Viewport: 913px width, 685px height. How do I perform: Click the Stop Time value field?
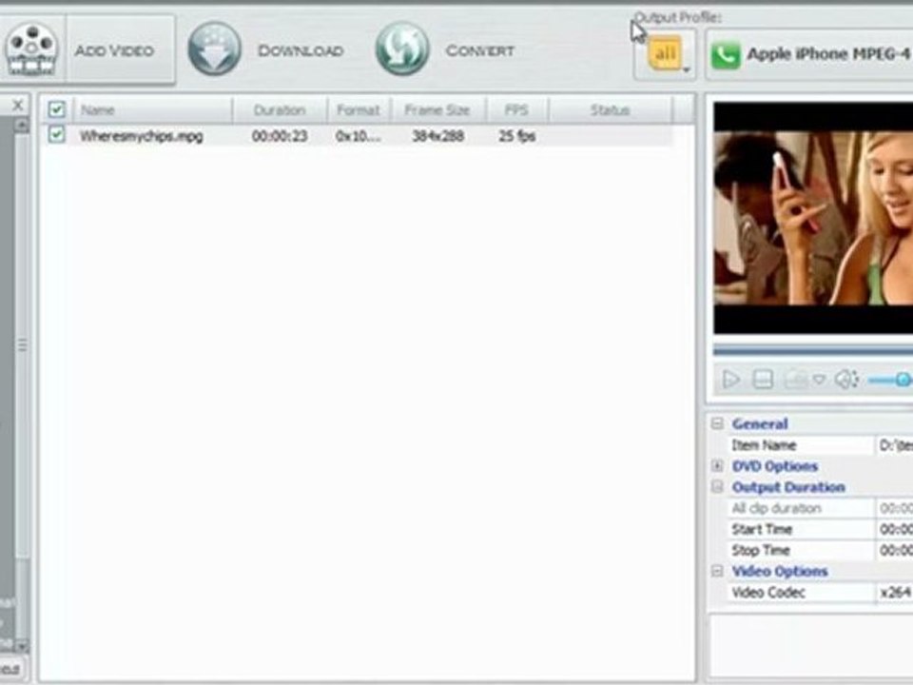pos(894,551)
